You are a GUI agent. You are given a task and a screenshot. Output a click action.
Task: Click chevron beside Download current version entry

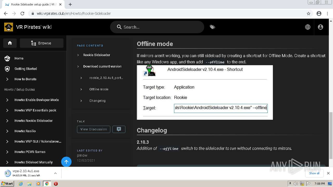tap(78, 66)
